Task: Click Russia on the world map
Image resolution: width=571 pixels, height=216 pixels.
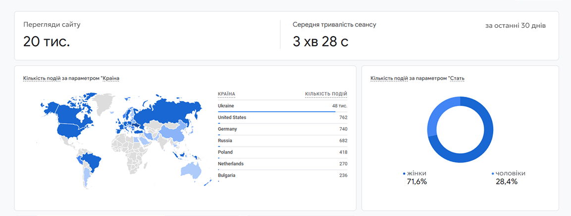Action: pos(168,109)
